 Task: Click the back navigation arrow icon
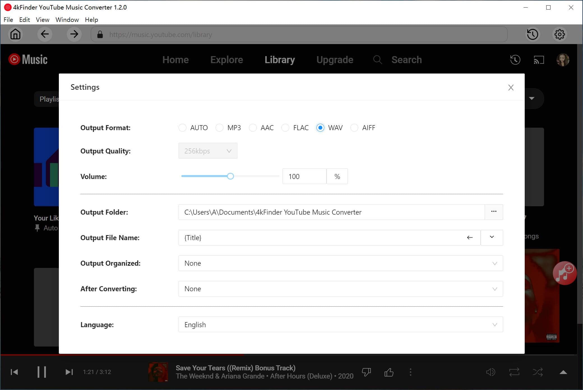[45, 35]
